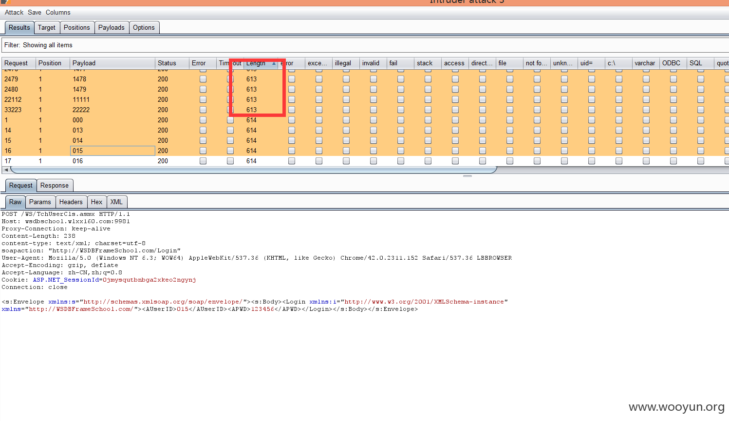729x421 pixels.
Task: Switch to the Response tab
Action: tap(55, 186)
